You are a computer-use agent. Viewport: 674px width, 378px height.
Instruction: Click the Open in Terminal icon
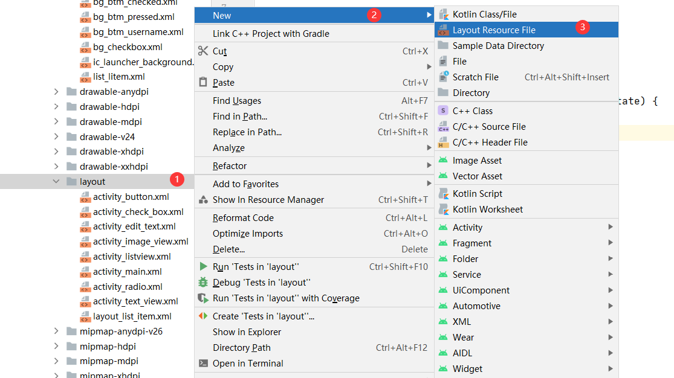tap(203, 364)
